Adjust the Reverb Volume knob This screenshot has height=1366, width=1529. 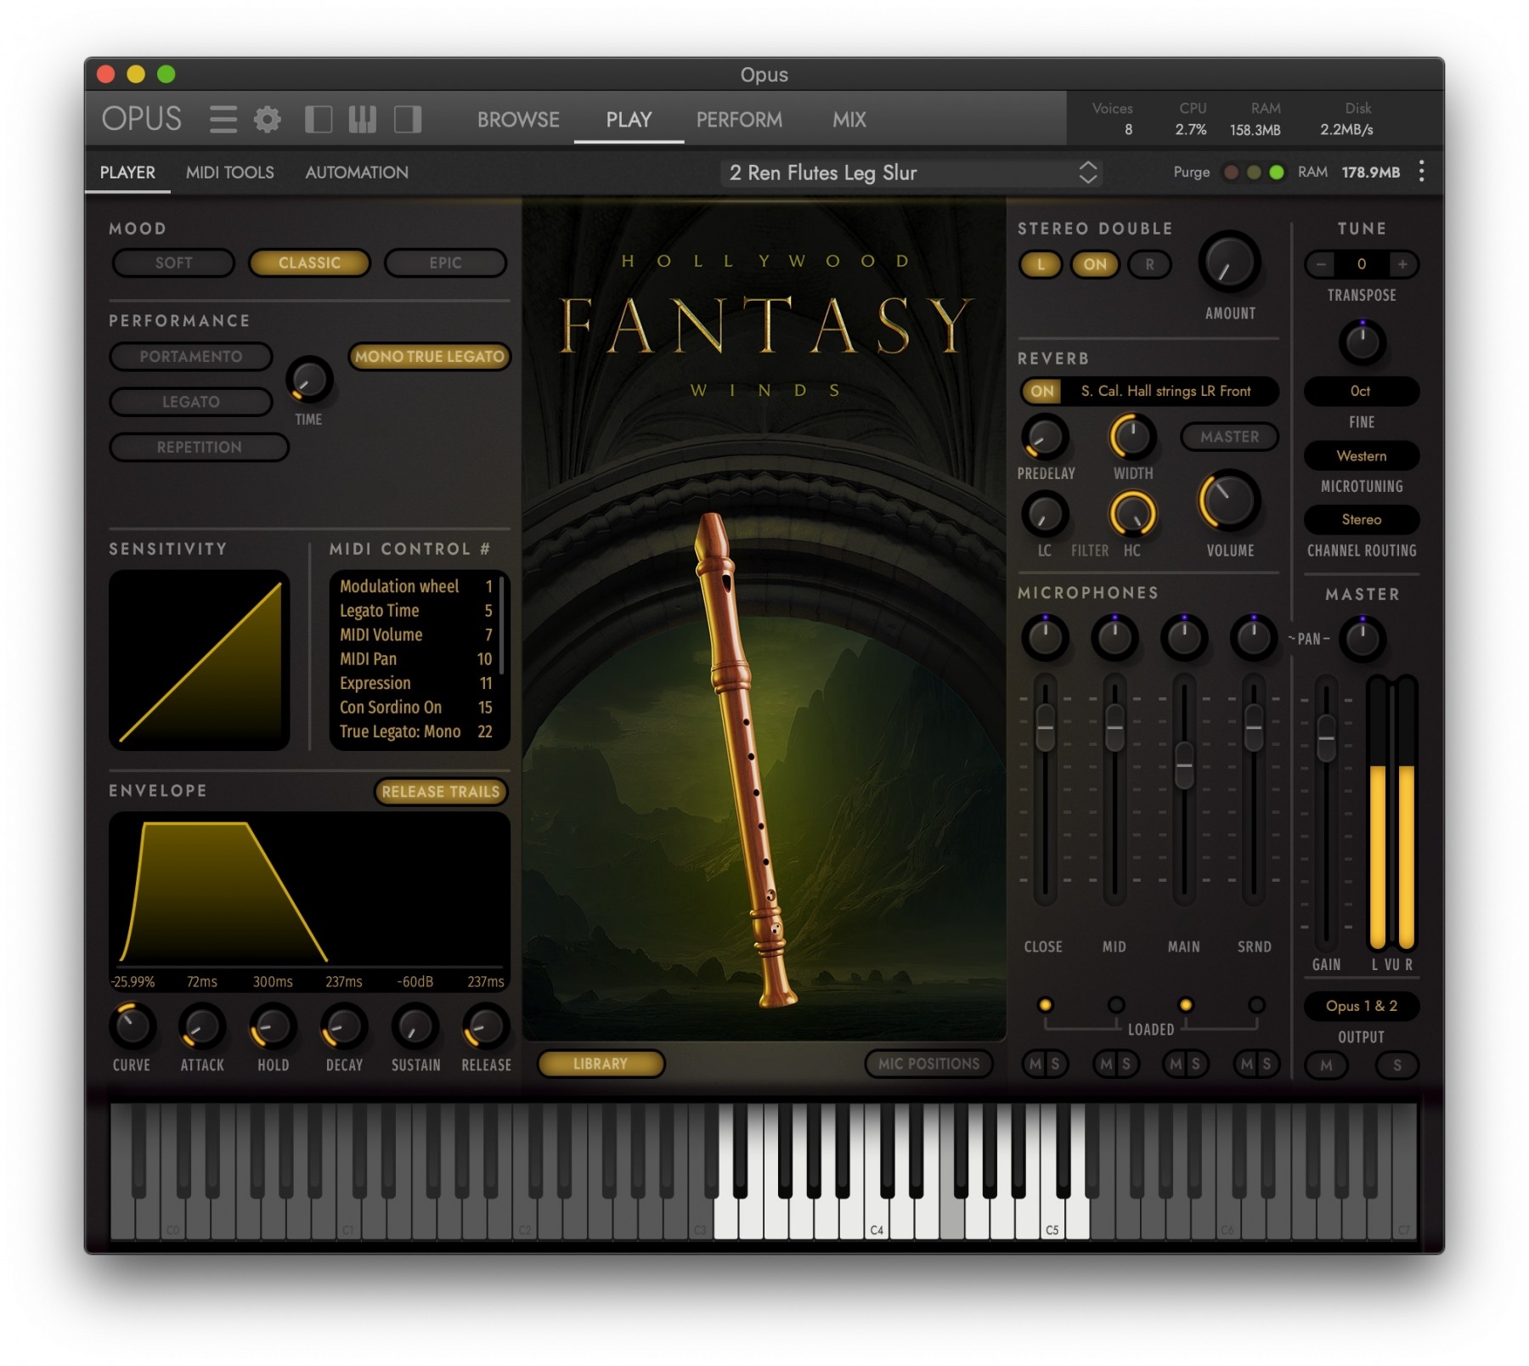(x=1228, y=500)
